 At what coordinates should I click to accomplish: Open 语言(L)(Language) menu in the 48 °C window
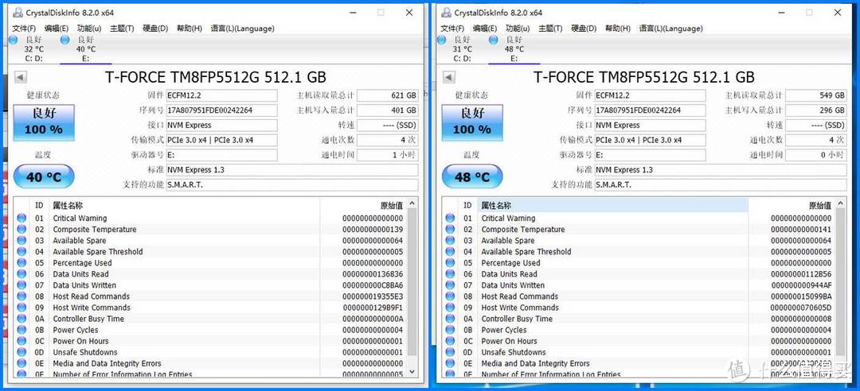[670, 29]
